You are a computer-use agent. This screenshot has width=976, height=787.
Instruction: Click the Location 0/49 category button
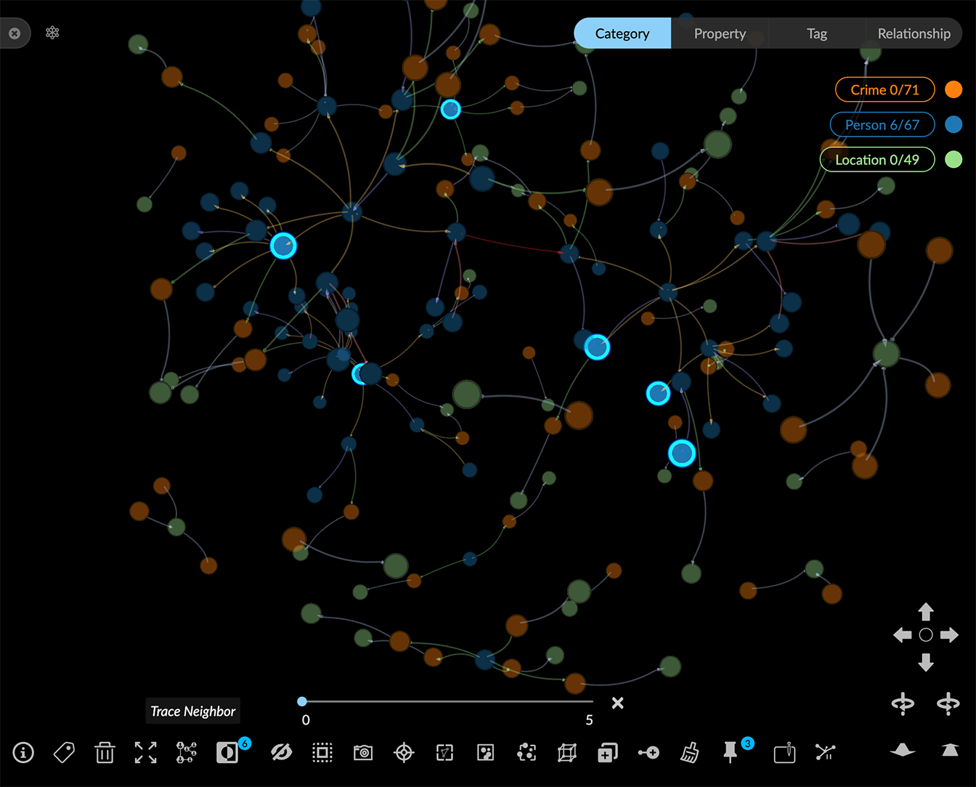tap(877, 160)
